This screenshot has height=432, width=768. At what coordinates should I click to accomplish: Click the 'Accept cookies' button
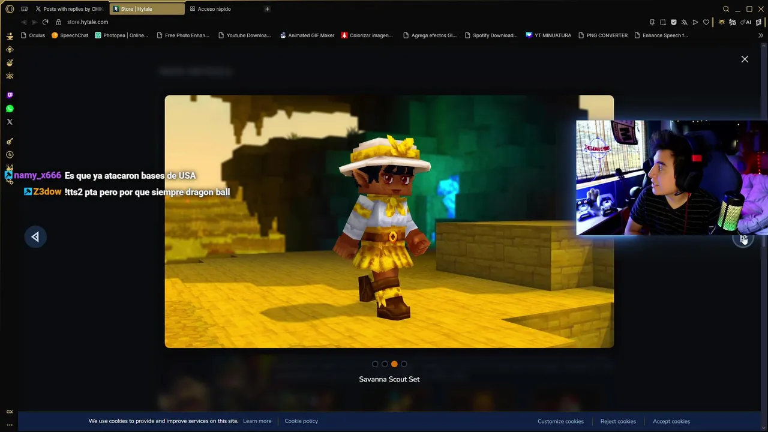coord(671,421)
